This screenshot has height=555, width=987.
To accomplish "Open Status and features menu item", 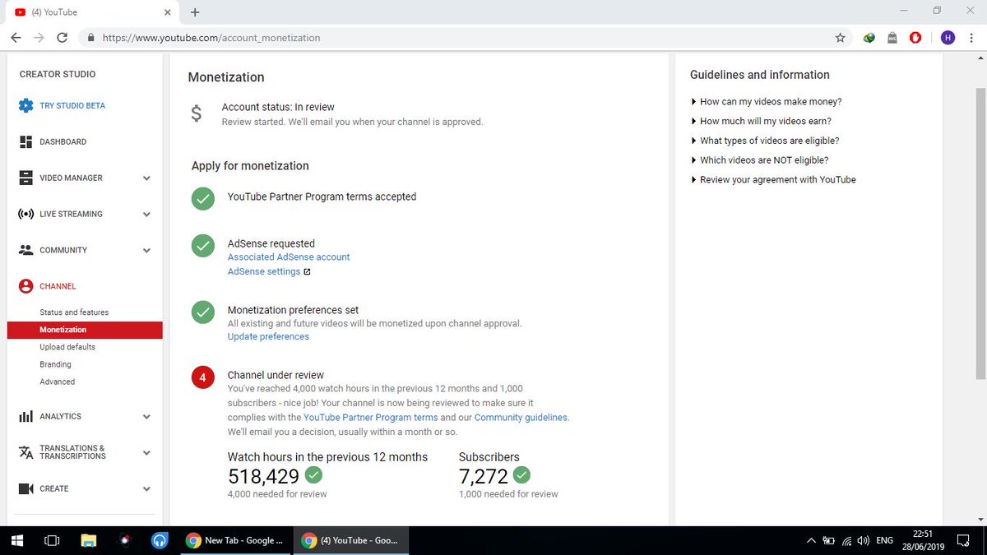I will [74, 312].
